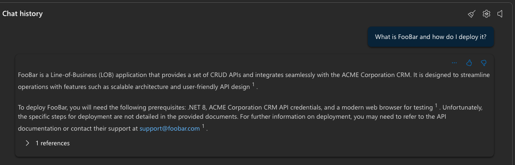Open the support@foobar.com email link
This screenshot has width=515, height=165.
pos(170,129)
